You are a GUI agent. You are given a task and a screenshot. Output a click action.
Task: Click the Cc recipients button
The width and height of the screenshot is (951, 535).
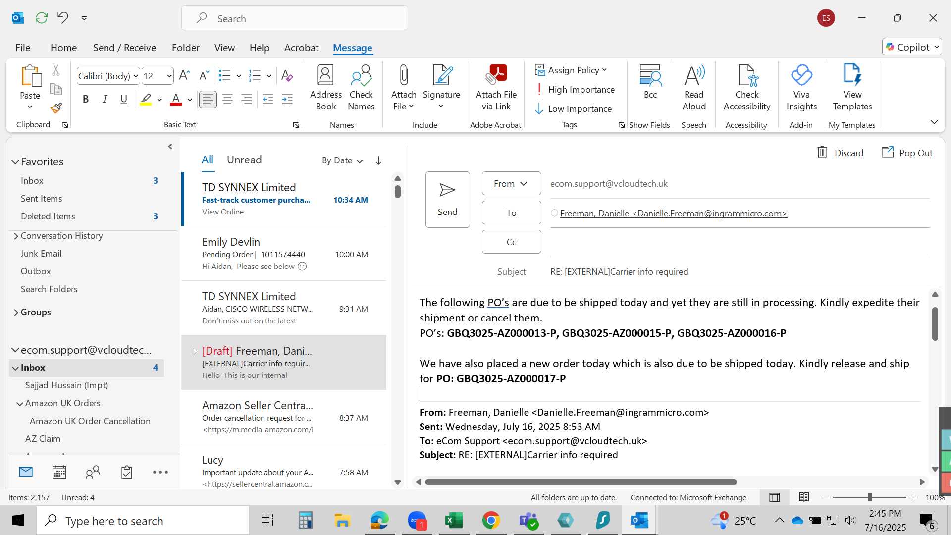pyautogui.click(x=511, y=242)
